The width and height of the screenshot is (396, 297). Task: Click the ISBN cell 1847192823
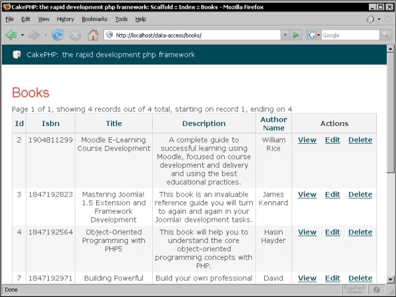point(51,195)
